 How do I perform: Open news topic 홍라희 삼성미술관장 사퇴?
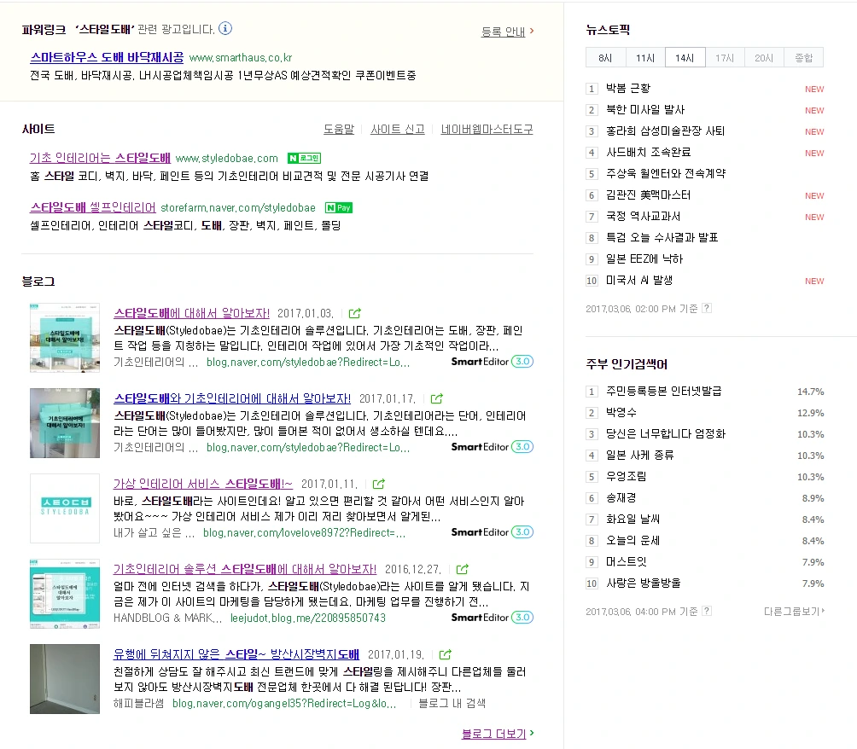(x=665, y=131)
